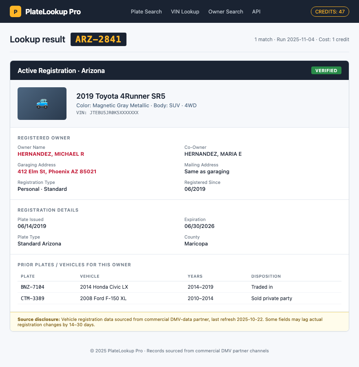359x367 pixels.
Task: Open Plate Search from the navigation
Action: click(x=146, y=11)
